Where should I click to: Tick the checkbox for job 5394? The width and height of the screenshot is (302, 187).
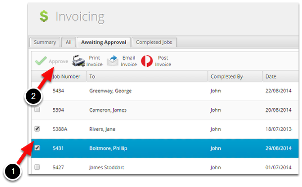pos(37,110)
